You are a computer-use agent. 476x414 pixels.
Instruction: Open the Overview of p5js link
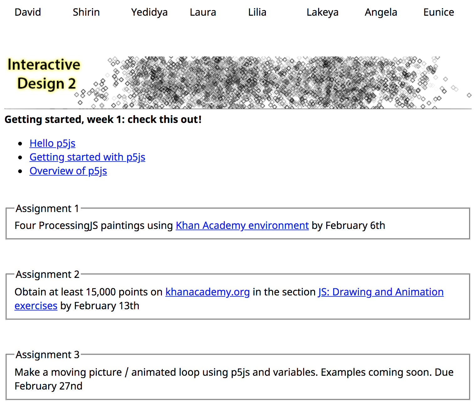(x=68, y=171)
